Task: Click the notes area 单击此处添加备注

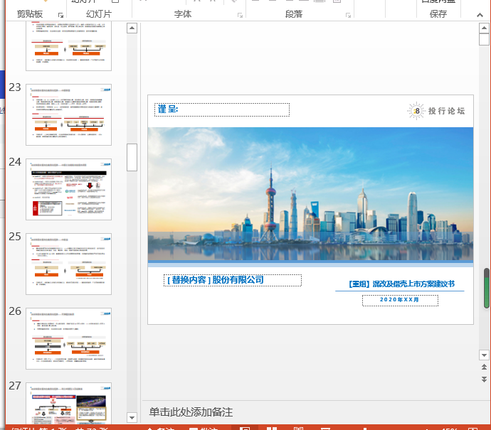Action: 191,412
